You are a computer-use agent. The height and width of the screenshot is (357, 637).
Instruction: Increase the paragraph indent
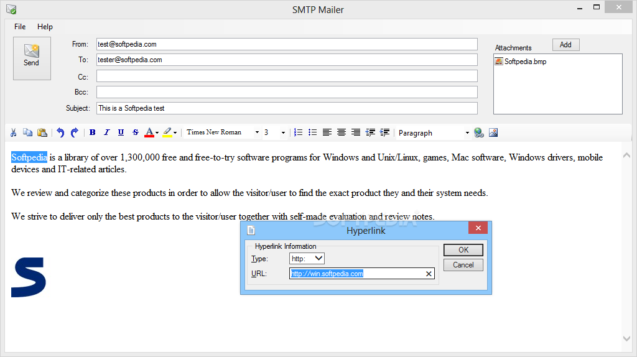pos(384,132)
